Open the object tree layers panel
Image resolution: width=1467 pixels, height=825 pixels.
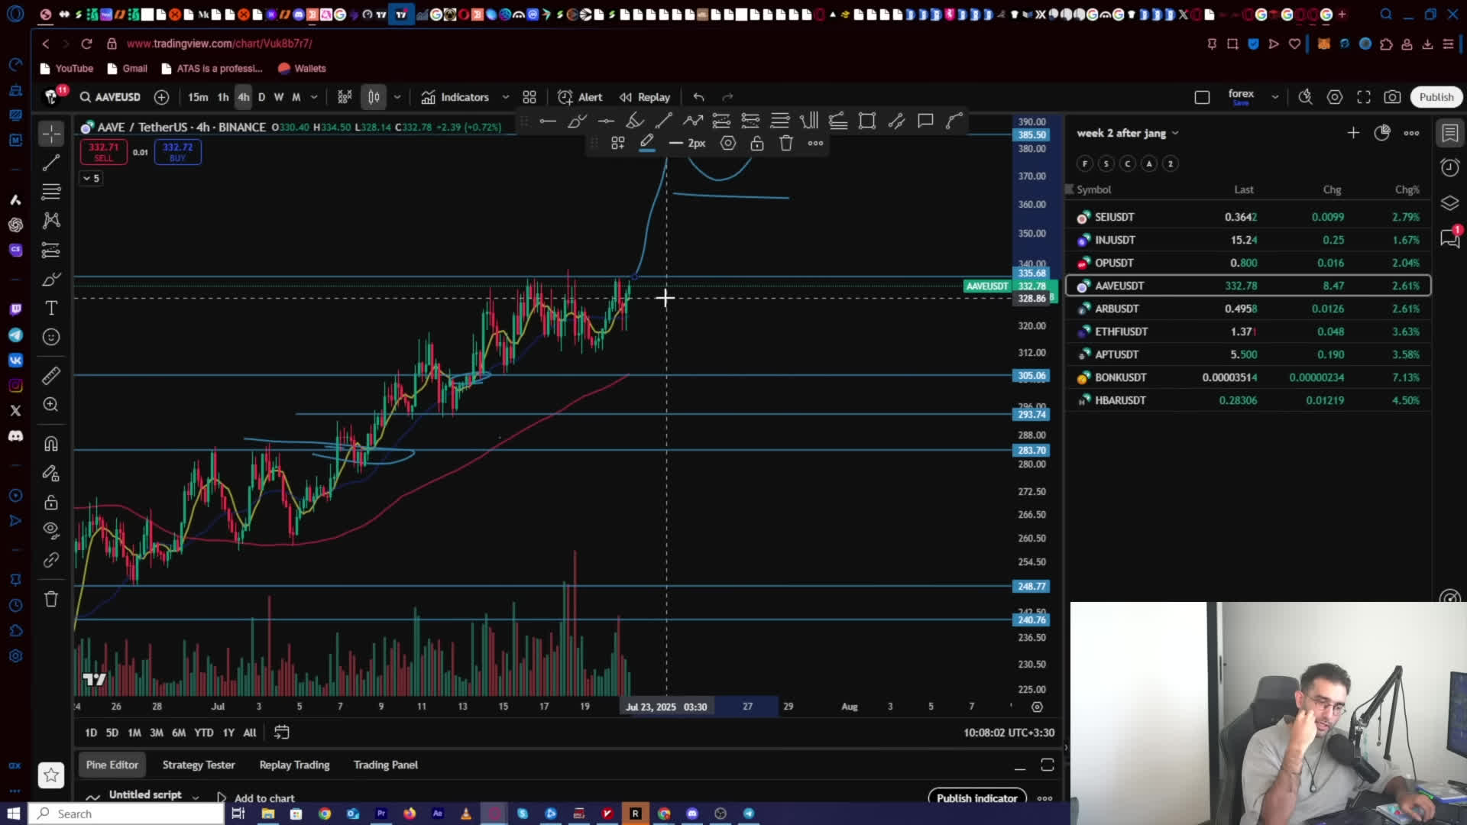[1449, 202]
